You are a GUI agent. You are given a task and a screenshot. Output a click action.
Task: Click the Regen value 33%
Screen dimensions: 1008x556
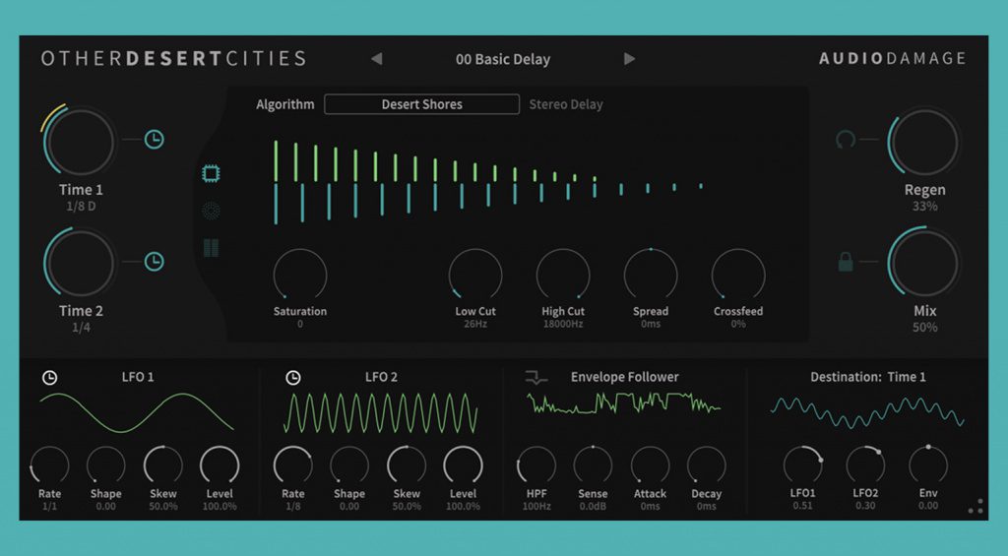925,207
